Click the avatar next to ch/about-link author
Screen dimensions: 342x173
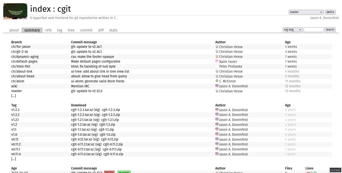(x=217, y=71)
